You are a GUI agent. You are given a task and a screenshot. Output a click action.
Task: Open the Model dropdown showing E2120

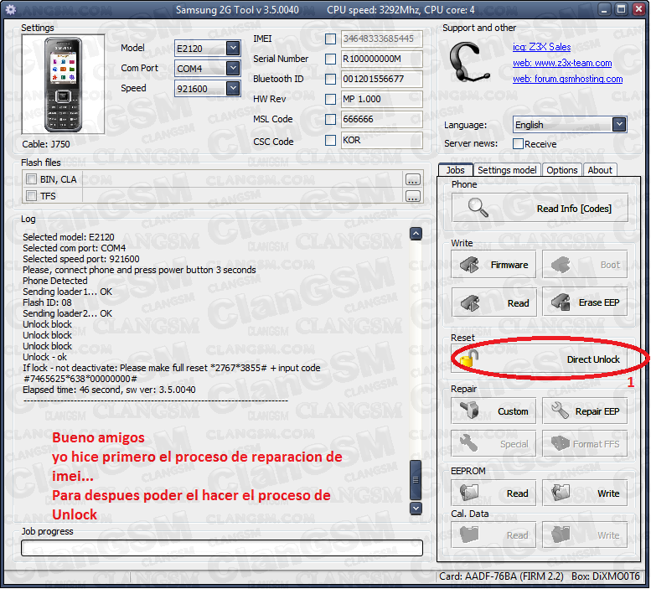[233, 48]
